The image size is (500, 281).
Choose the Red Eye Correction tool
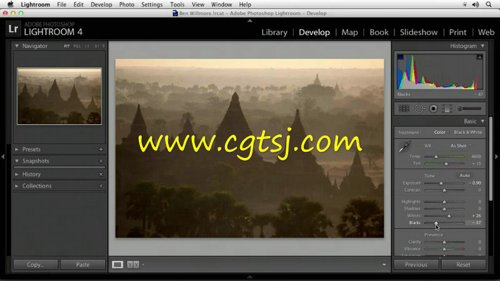click(433, 109)
